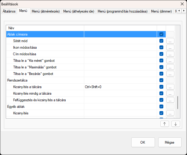
Task: Open the ... button for Ikon módosítása
Action: (170, 47)
